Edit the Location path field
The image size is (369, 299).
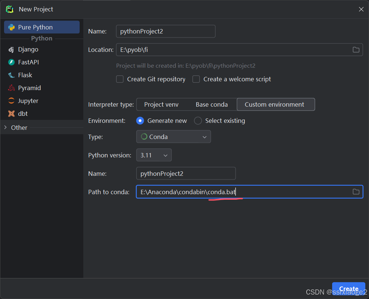point(239,50)
